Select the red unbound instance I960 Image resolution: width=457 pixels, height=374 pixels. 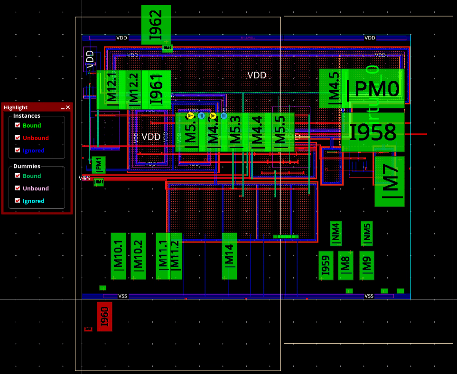[x=104, y=317]
